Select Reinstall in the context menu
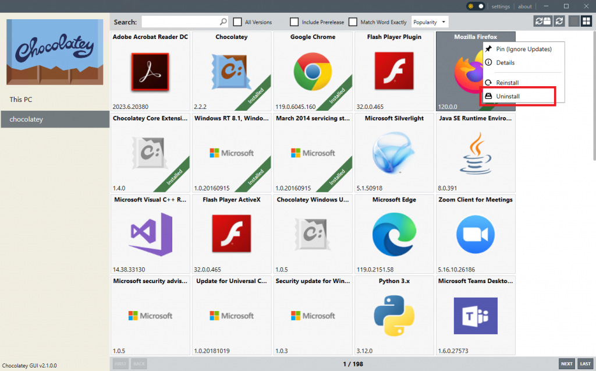Image resolution: width=596 pixels, height=371 pixels. click(523, 83)
